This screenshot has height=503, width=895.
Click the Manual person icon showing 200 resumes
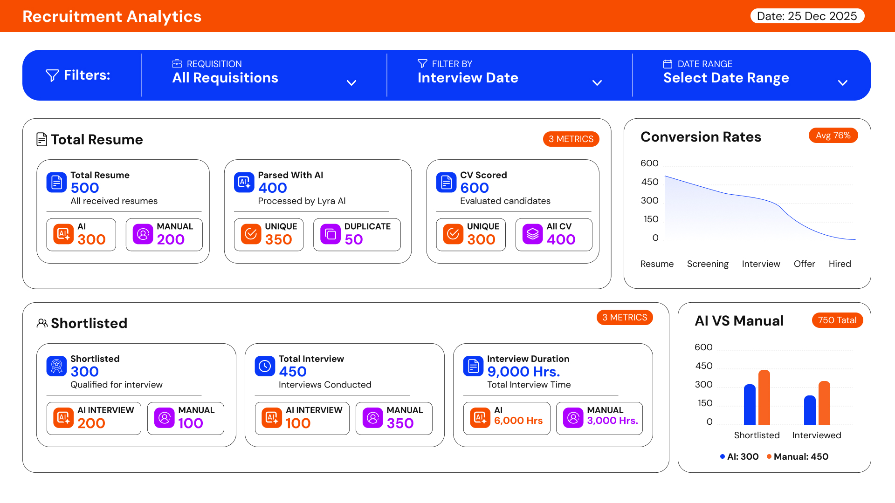pyautogui.click(x=142, y=234)
